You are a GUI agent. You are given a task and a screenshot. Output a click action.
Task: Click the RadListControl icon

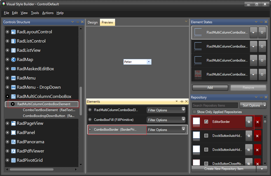pyautogui.click(x=13, y=41)
